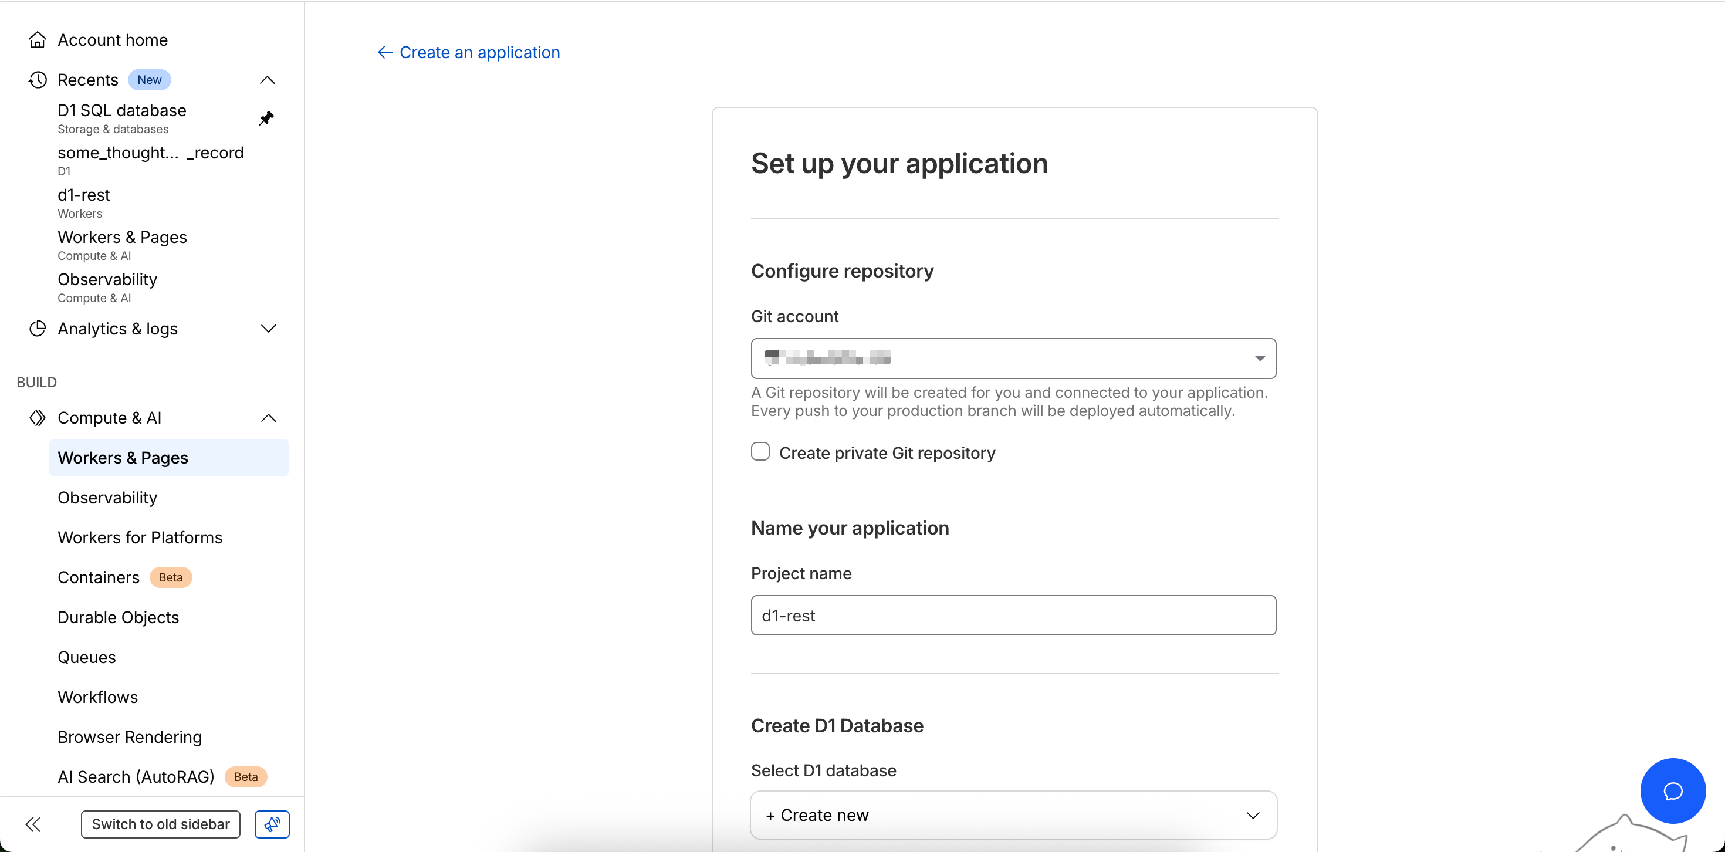1725x852 pixels.
Task: Click the Compute & AI diamond icon
Action: click(38, 418)
